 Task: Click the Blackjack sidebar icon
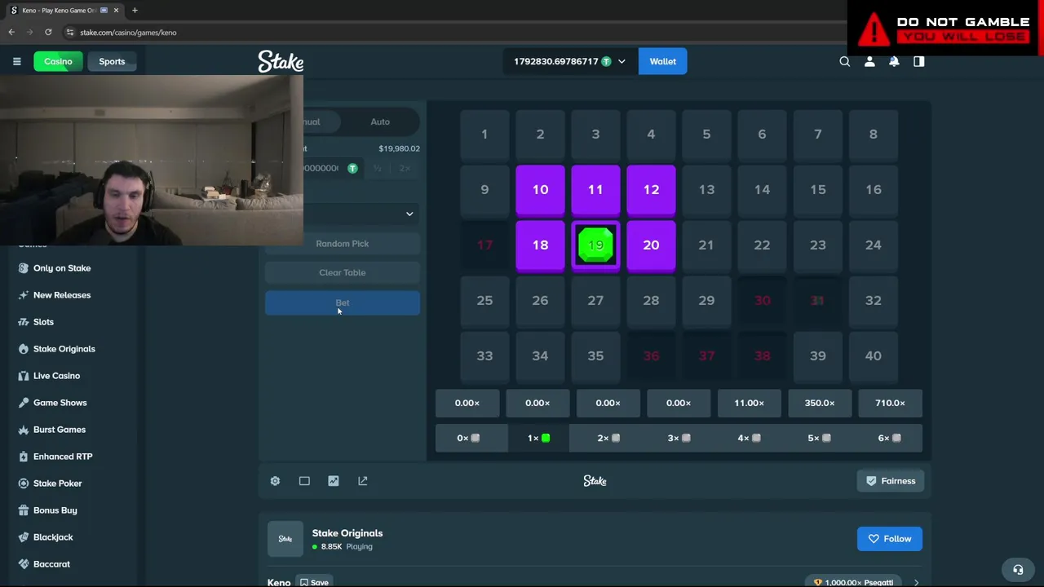(x=24, y=537)
